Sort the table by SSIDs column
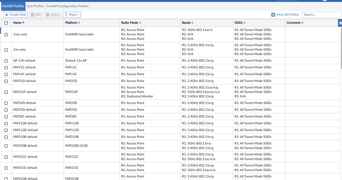This screenshot has width=342, height=180. 240,23
